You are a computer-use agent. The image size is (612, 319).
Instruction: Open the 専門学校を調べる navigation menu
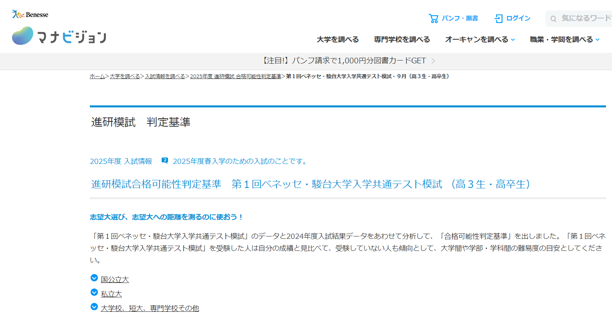(x=401, y=39)
